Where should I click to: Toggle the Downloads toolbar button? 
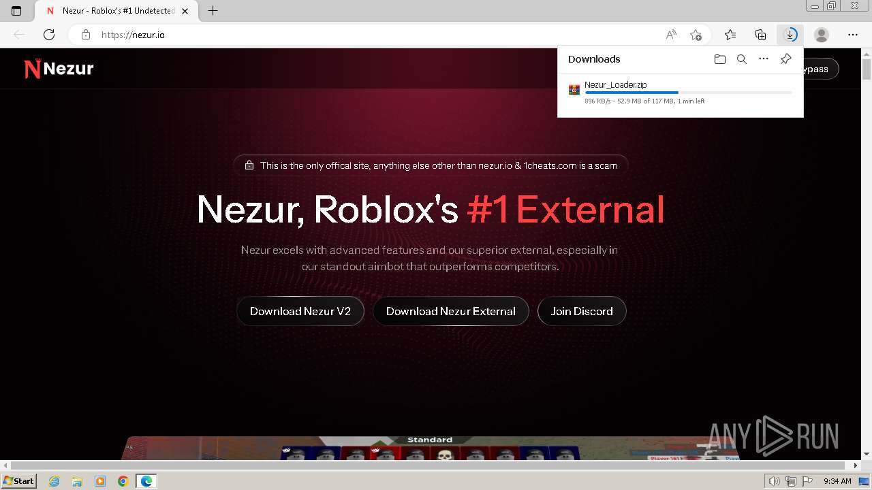click(x=790, y=35)
